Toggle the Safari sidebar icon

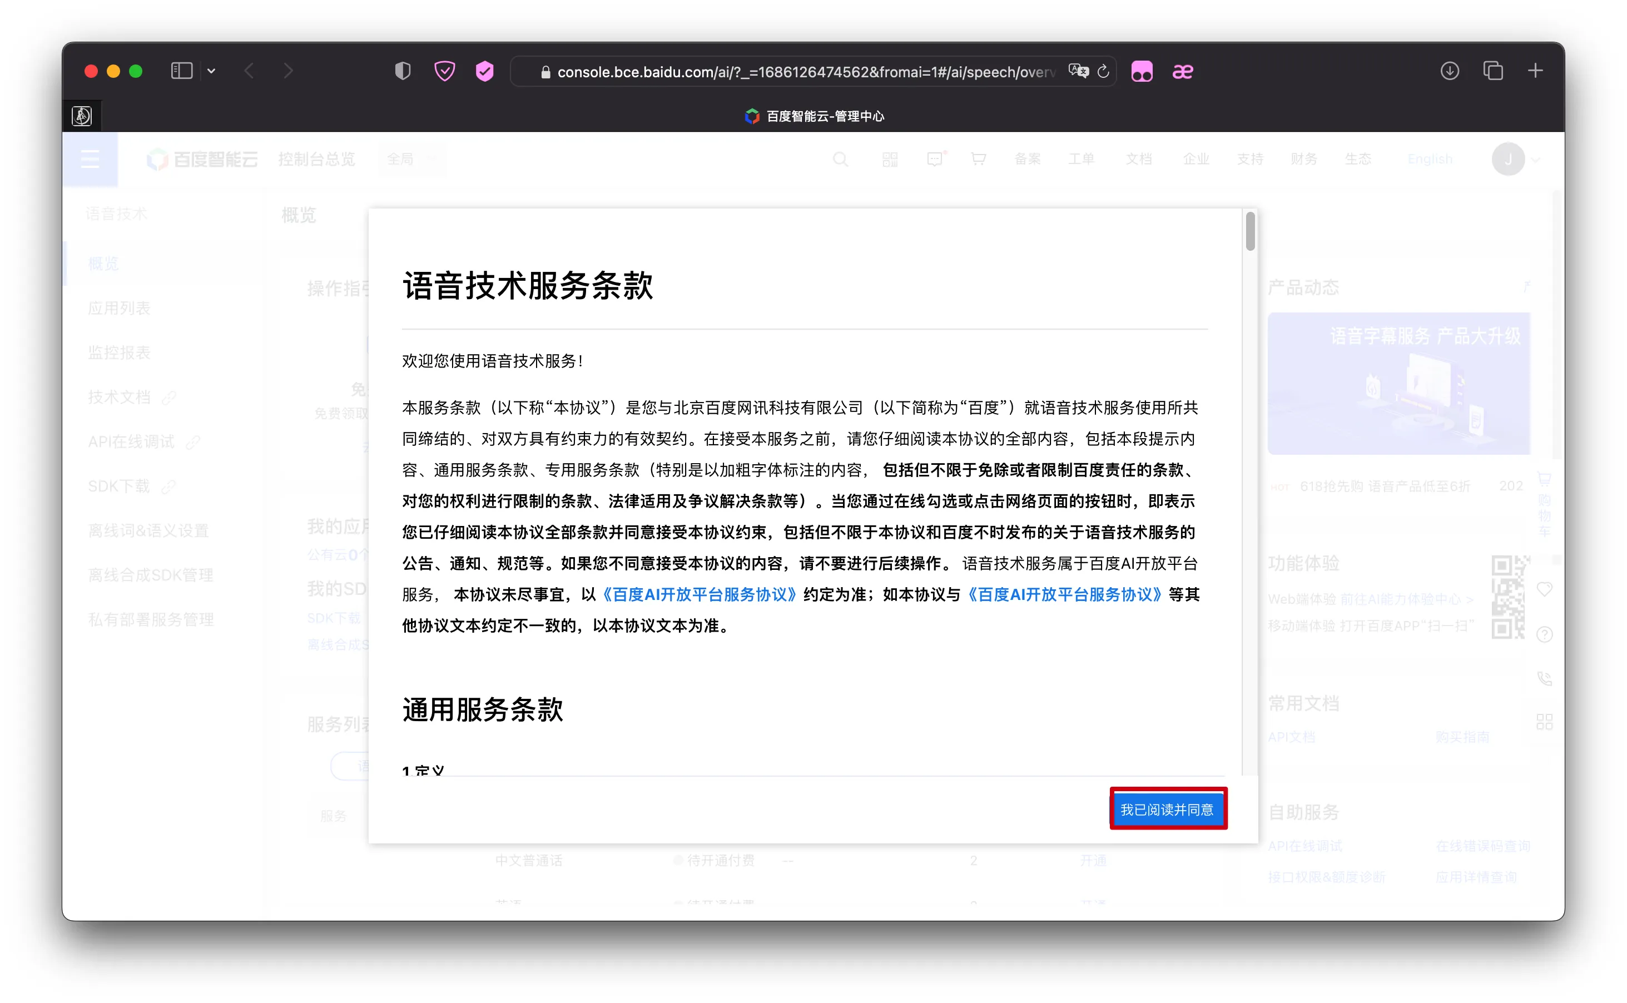point(181,71)
